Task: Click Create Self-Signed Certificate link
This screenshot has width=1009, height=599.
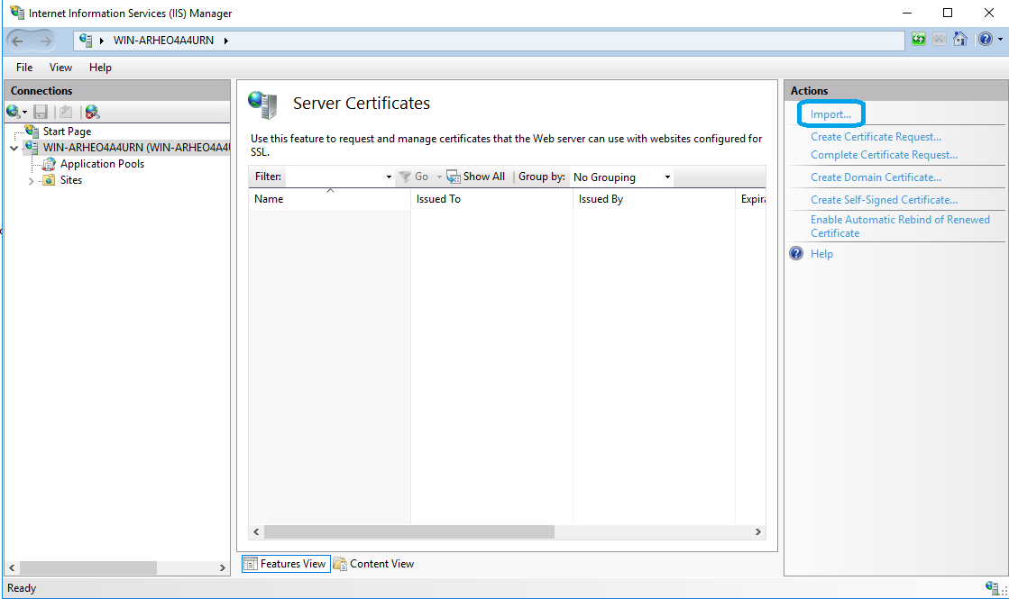Action: [x=884, y=200]
